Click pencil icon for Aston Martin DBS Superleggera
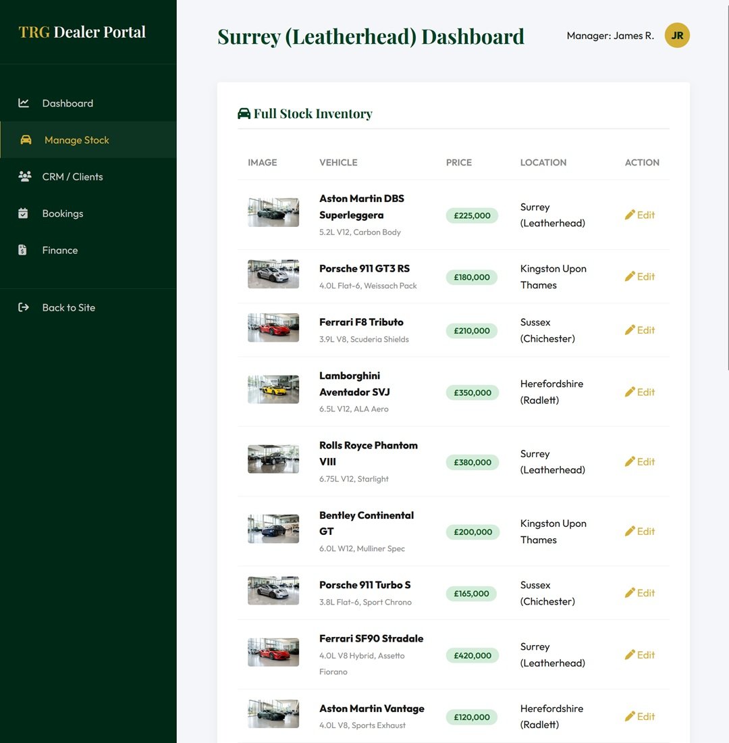The height and width of the screenshot is (743, 729). (630, 215)
